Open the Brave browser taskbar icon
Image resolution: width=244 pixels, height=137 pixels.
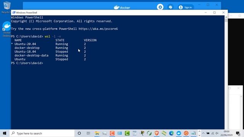(x=157, y=133)
